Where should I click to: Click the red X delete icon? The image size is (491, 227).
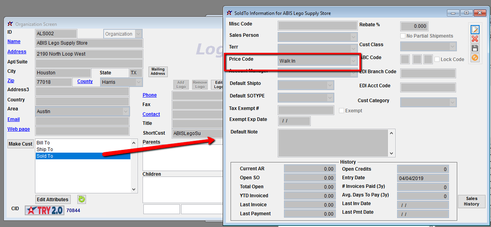475,39
